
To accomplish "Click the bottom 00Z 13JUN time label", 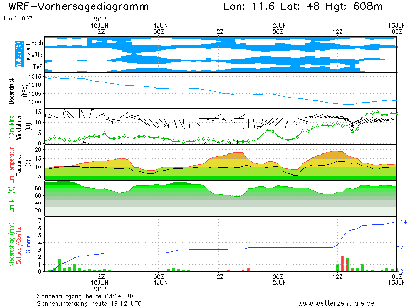I will tap(397, 279).
